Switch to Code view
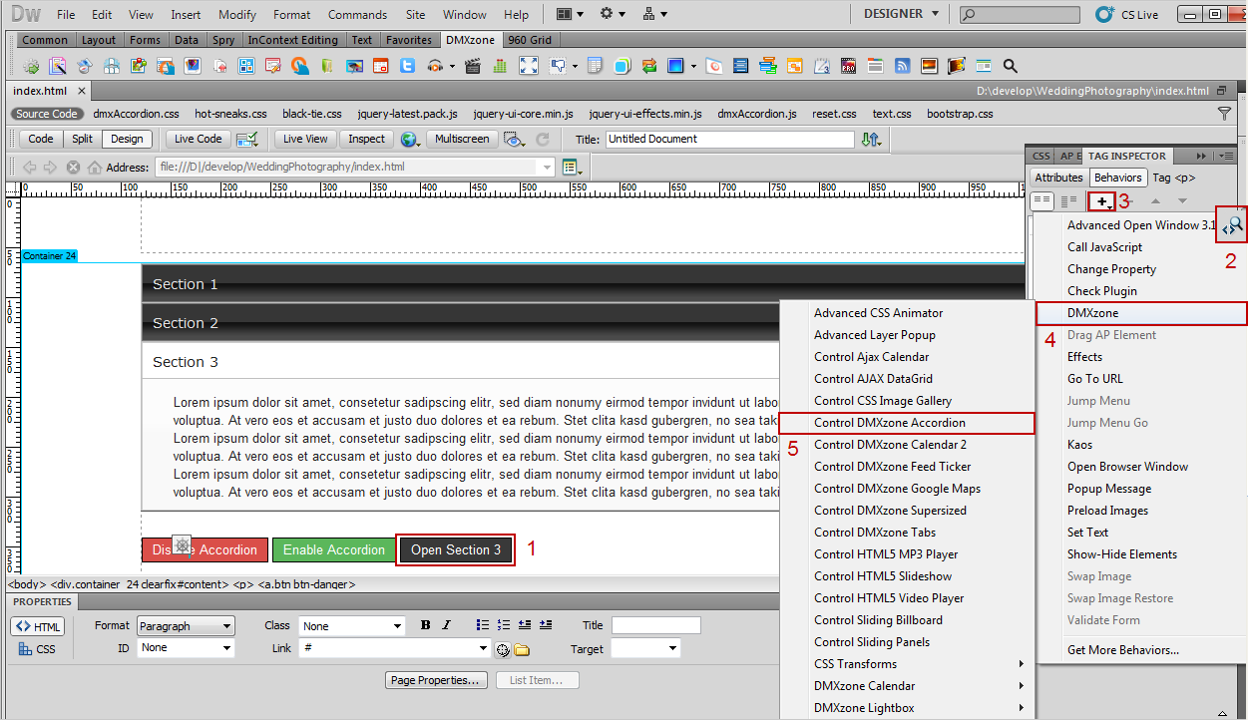The height and width of the screenshot is (720, 1248). click(x=41, y=140)
